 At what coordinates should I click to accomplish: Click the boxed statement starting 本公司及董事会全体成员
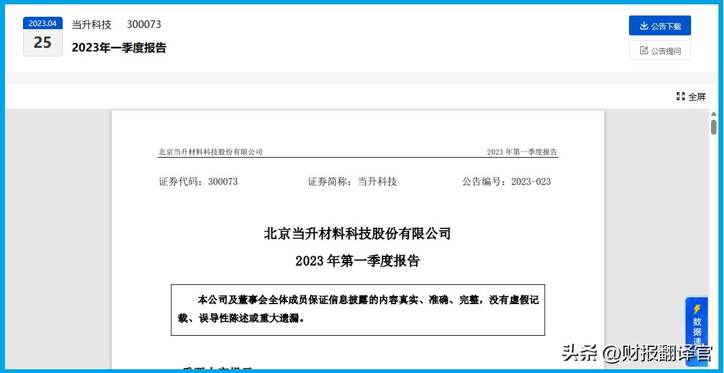[358, 310]
